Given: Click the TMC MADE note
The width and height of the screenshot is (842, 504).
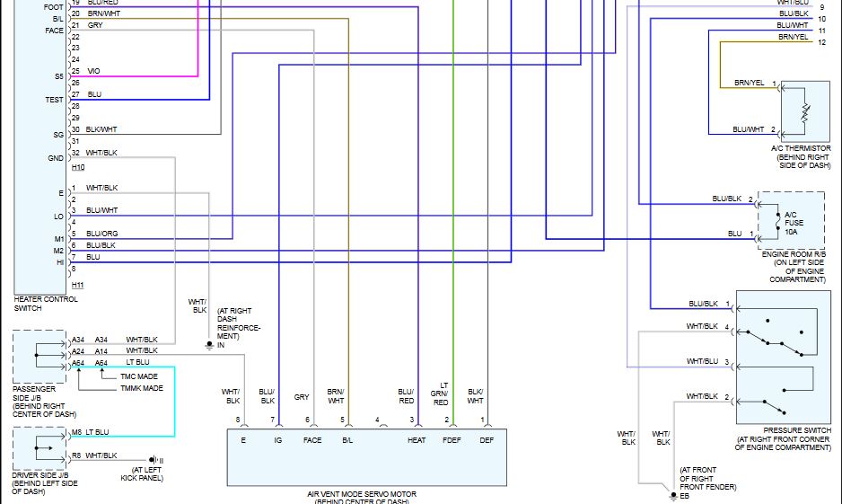Looking at the screenshot, I should (139, 376).
